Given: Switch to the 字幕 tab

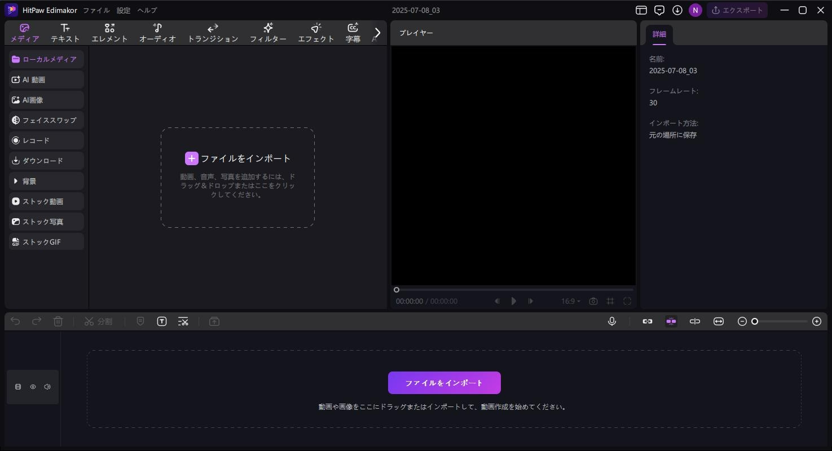Looking at the screenshot, I should (x=353, y=32).
